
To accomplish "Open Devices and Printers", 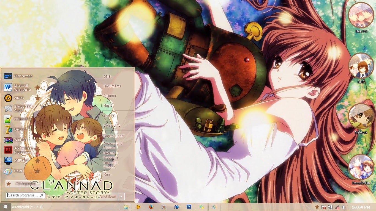I will (113, 146).
